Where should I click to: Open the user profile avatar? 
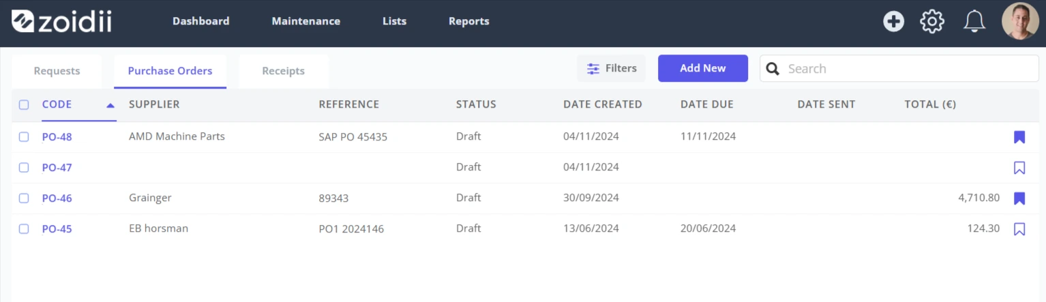pos(1020,21)
